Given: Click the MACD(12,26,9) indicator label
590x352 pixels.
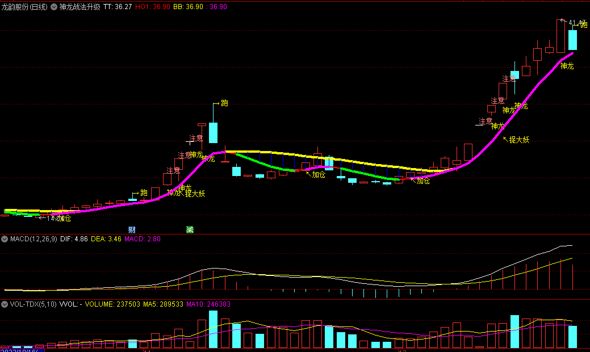Looking at the screenshot, I should coord(34,239).
